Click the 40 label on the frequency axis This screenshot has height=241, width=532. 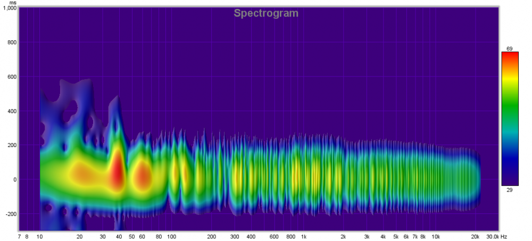pos(119,237)
